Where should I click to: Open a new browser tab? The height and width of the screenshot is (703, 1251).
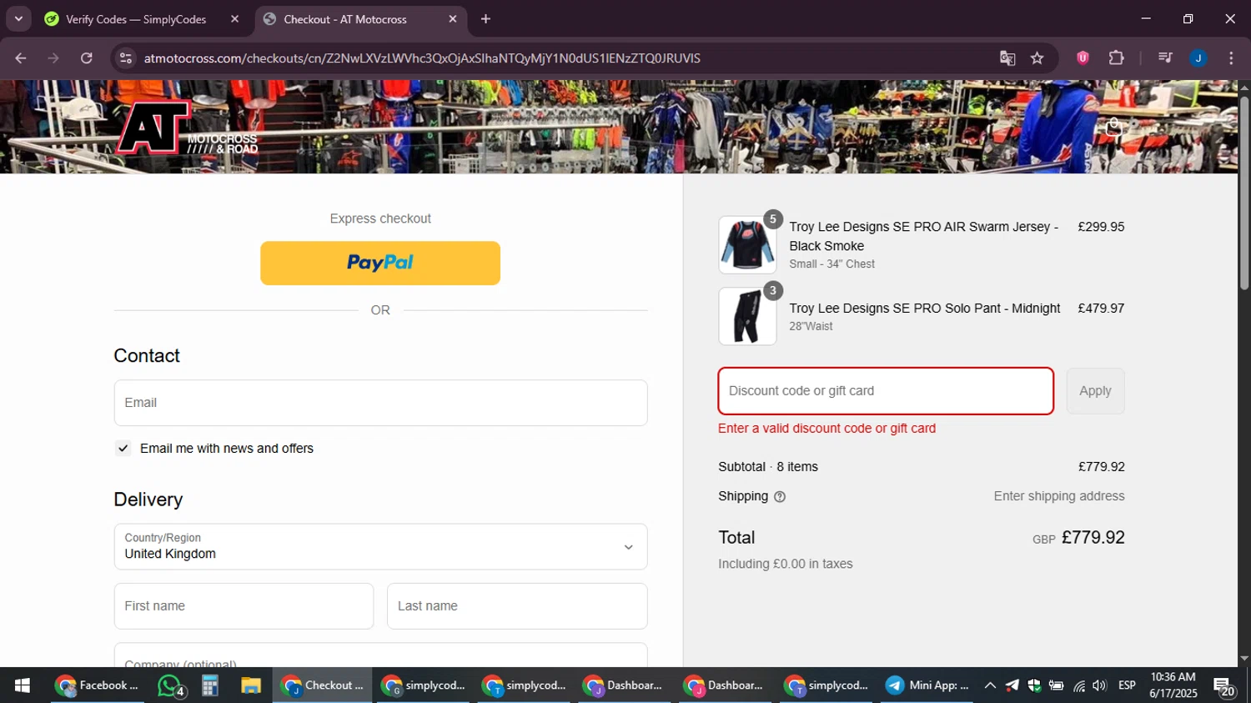(x=485, y=19)
